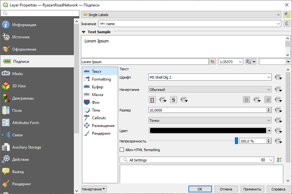Click data-defined override icon for text color
This screenshot has height=194, width=292.
pyautogui.click(x=278, y=131)
